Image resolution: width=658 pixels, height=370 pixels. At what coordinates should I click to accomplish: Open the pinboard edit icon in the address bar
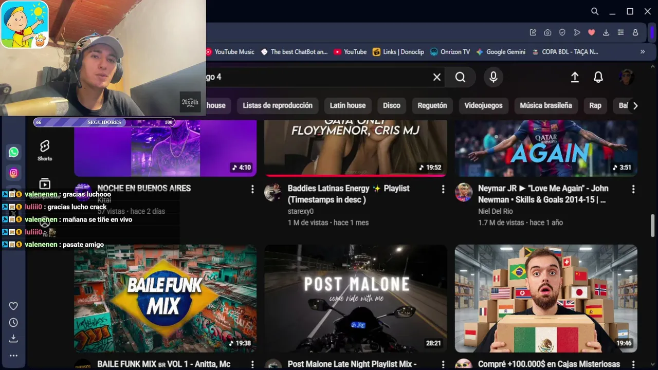click(x=533, y=32)
